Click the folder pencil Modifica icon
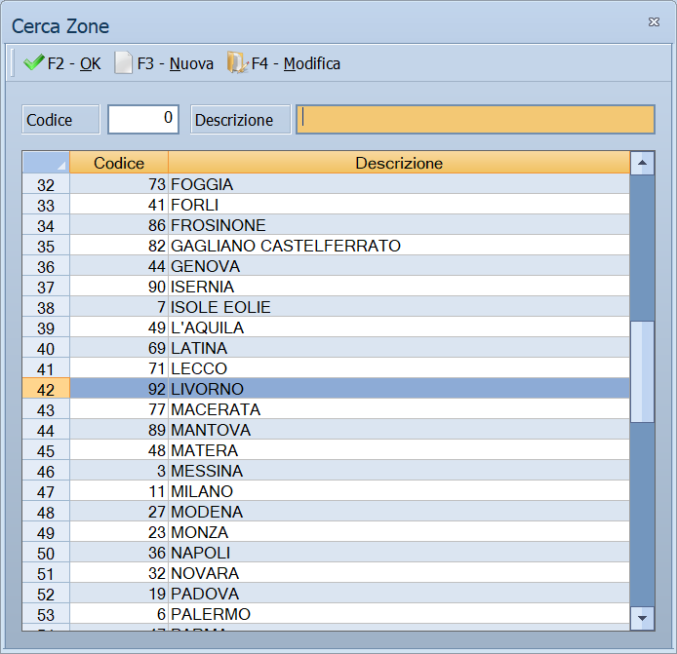Screen dimensions: 677x654 point(237,63)
